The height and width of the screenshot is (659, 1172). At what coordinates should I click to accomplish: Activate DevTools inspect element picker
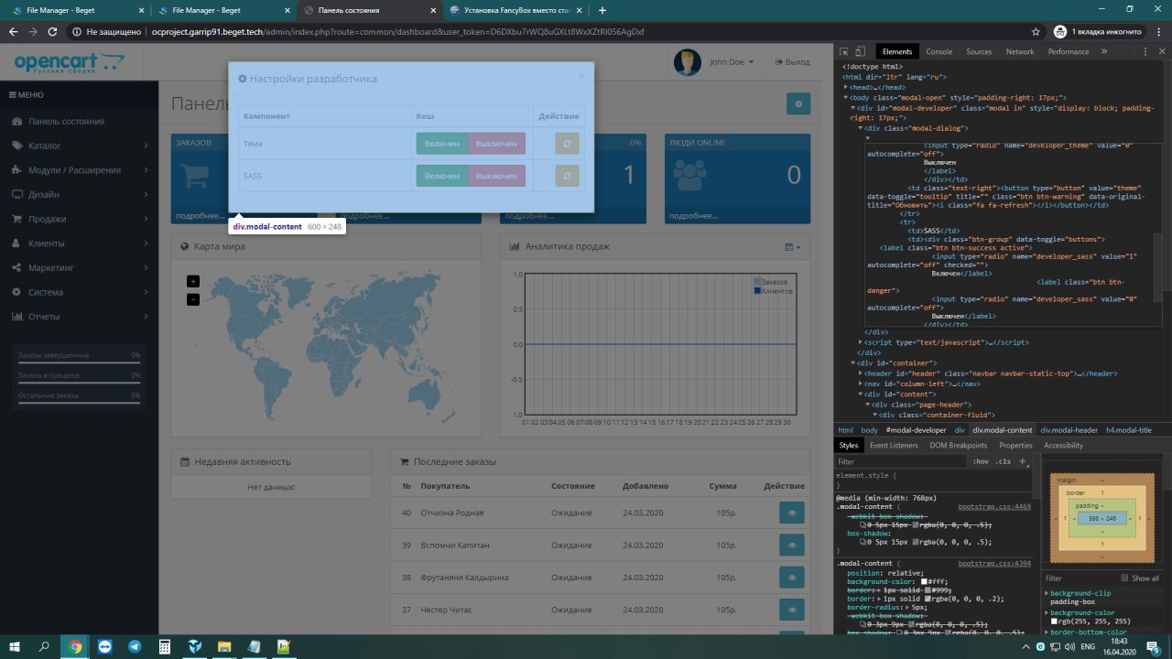[x=845, y=51]
